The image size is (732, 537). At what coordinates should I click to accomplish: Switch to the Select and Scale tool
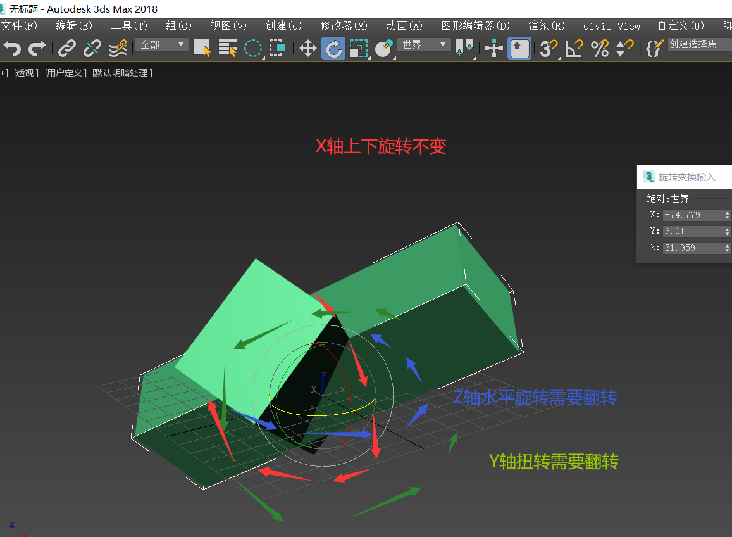[x=359, y=48]
